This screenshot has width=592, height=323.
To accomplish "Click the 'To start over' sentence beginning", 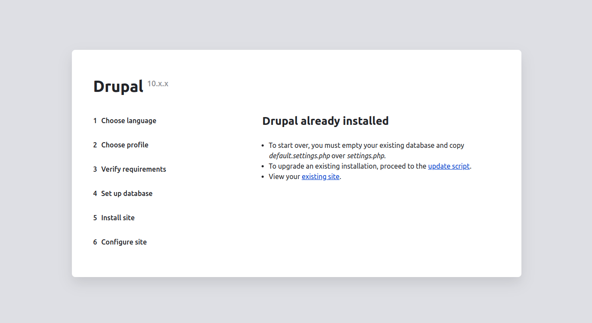I will pyautogui.click(x=289, y=145).
